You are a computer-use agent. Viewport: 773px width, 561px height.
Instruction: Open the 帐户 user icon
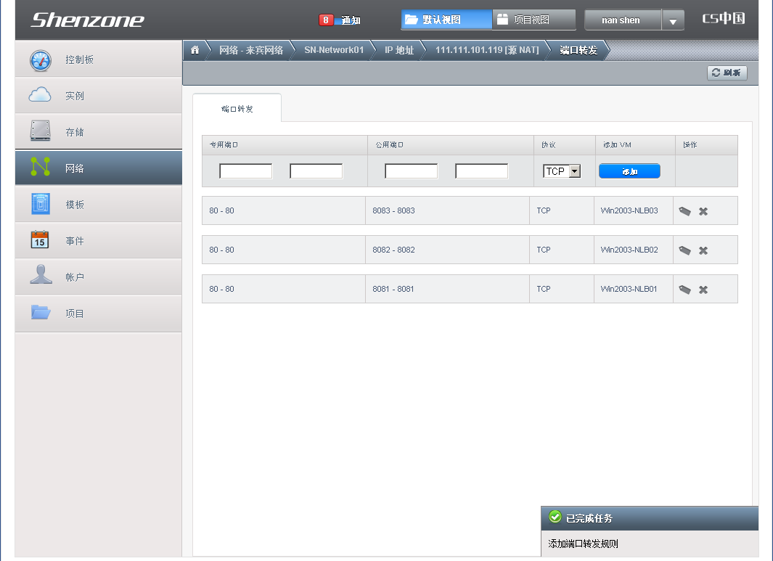click(x=41, y=276)
